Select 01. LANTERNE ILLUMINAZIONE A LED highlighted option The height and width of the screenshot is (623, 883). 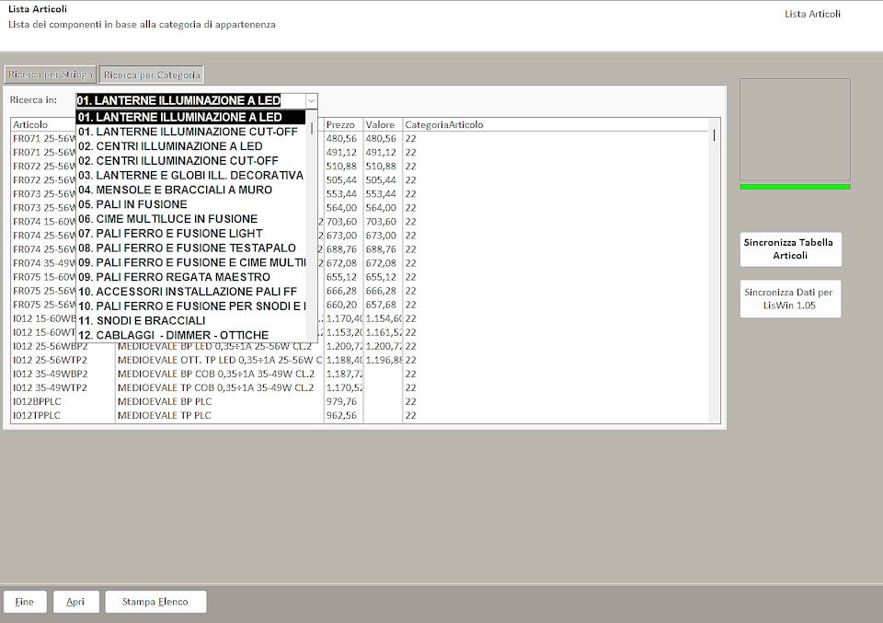[191, 117]
